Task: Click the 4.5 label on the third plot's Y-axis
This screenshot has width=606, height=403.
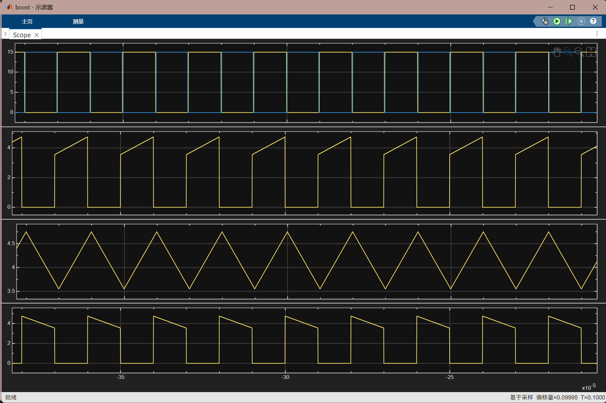Action: (x=11, y=243)
